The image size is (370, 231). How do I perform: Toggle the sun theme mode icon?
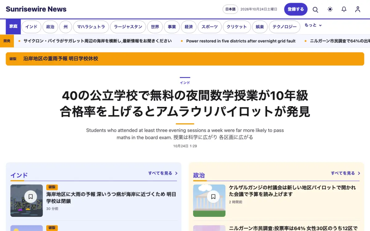[x=330, y=9]
